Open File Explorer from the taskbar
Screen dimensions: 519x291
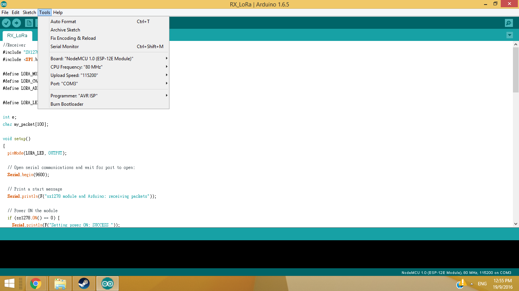click(60, 283)
